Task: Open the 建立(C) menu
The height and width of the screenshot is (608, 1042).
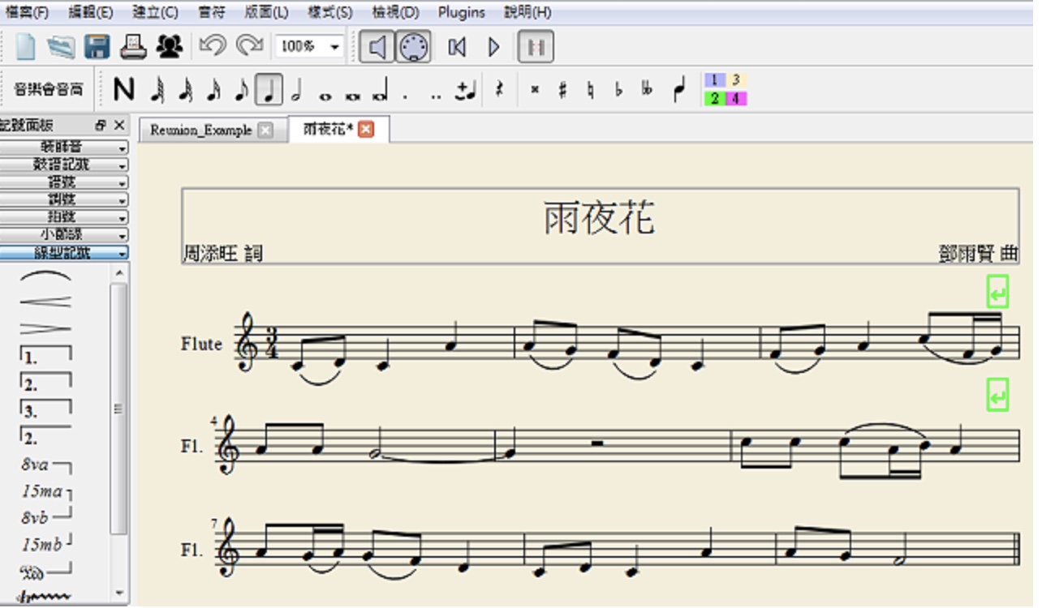Action: [155, 12]
